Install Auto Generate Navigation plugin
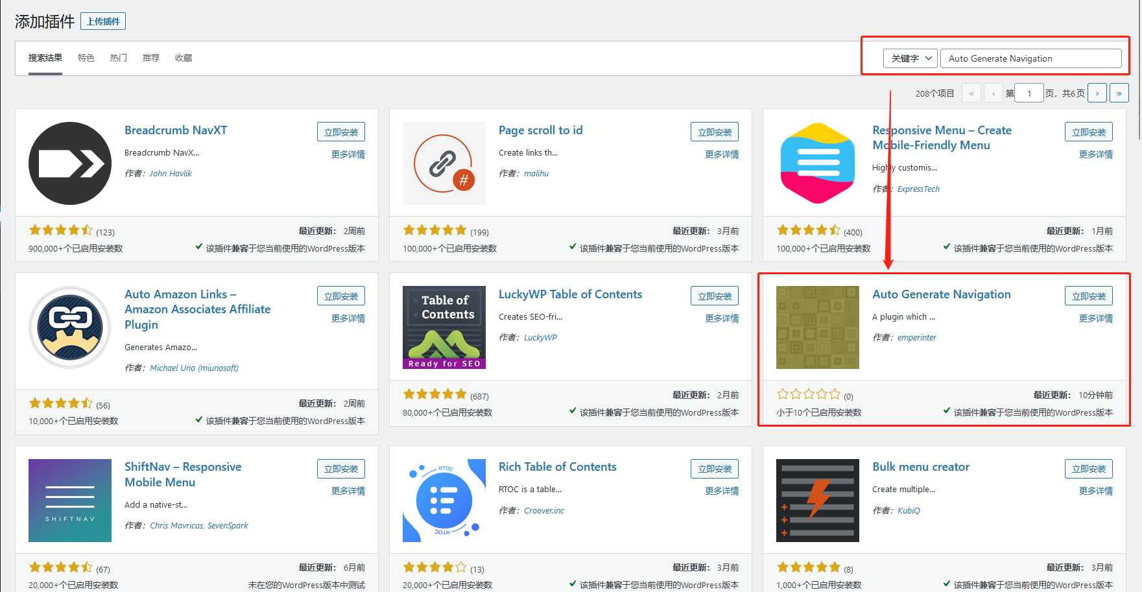The image size is (1142, 592). (x=1089, y=296)
